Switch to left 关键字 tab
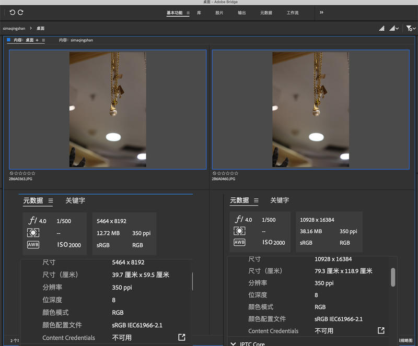Image resolution: width=418 pixels, height=346 pixels. pyautogui.click(x=75, y=200)
